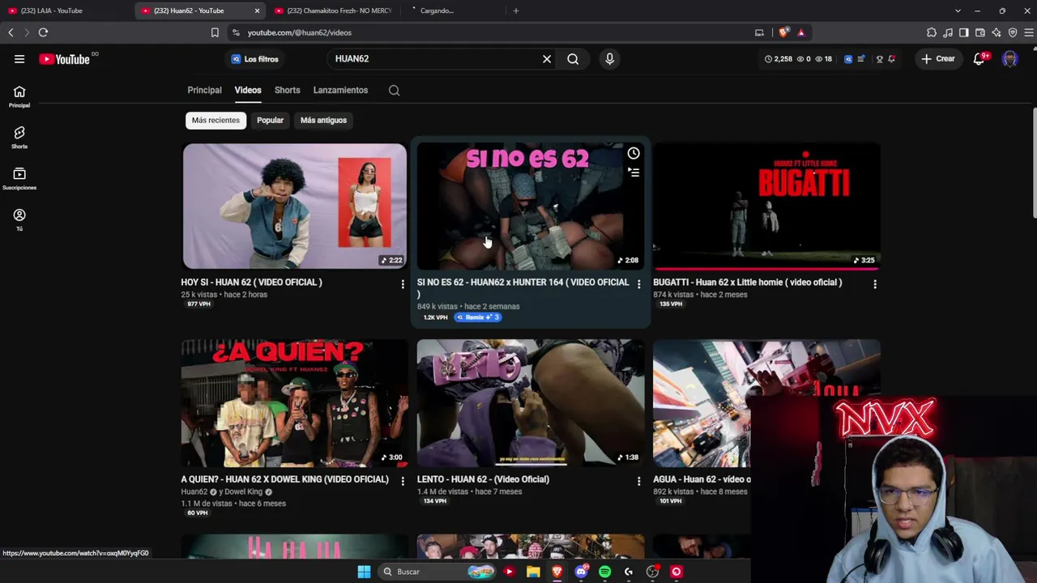This screenshot has width=1037, height=583.
Task: Close the Huan62 - YouTube tab
Action: 258,11
